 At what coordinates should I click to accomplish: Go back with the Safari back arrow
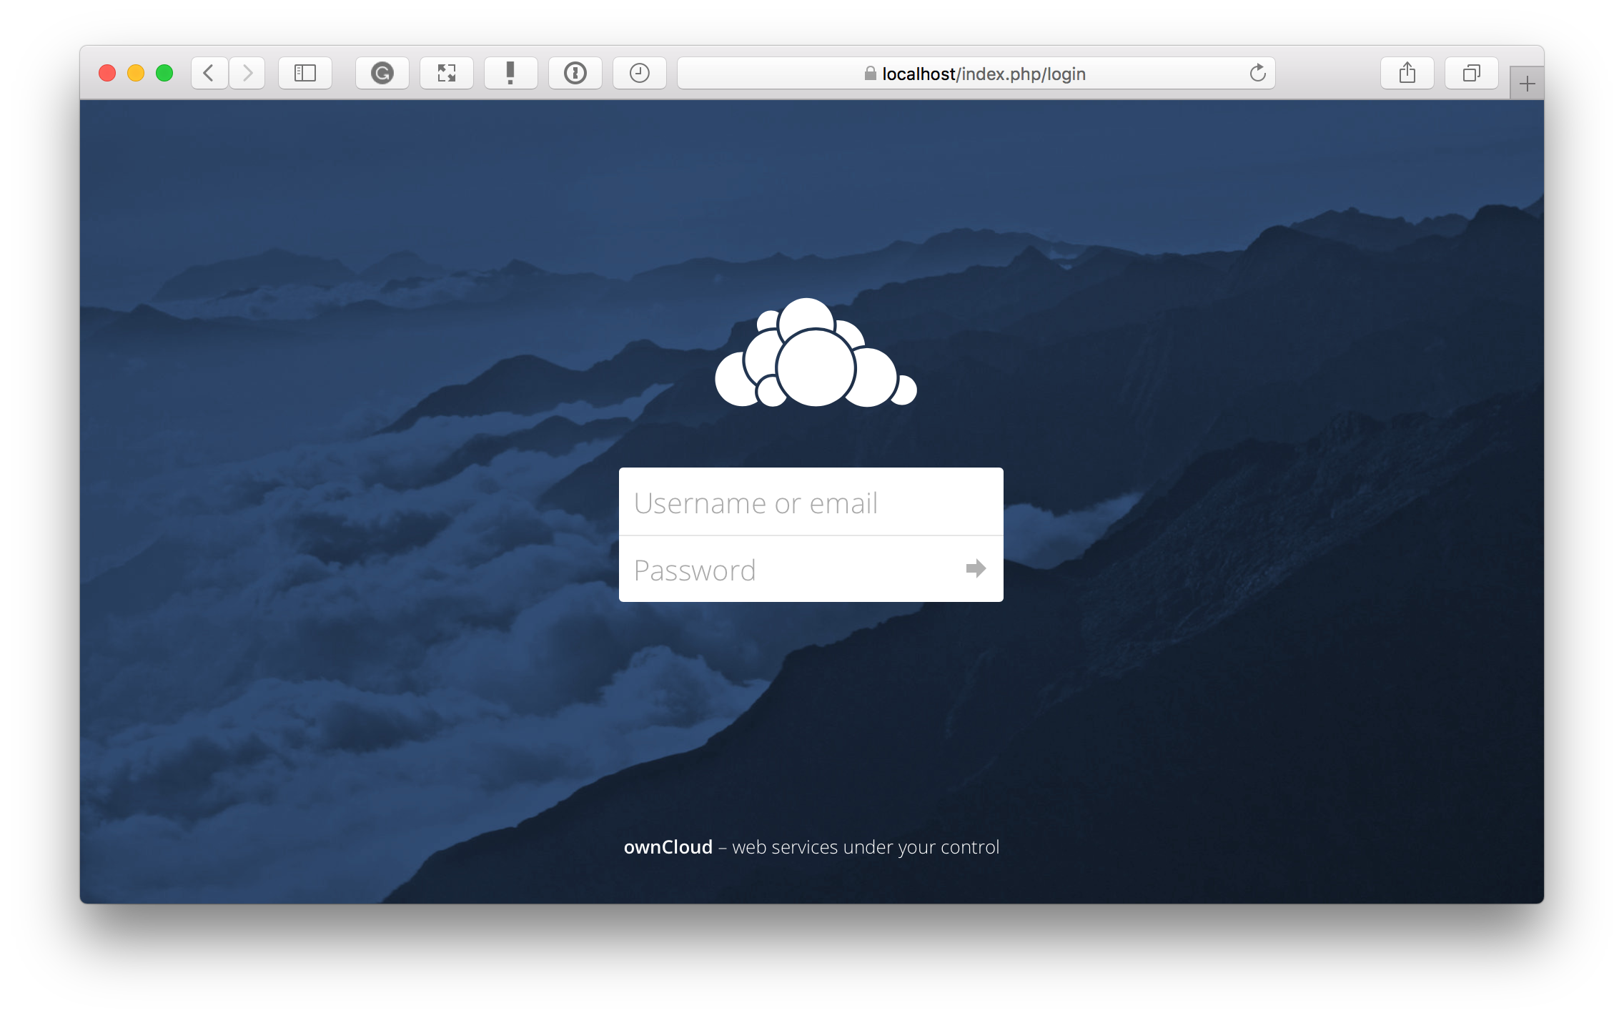coord(209,73)
